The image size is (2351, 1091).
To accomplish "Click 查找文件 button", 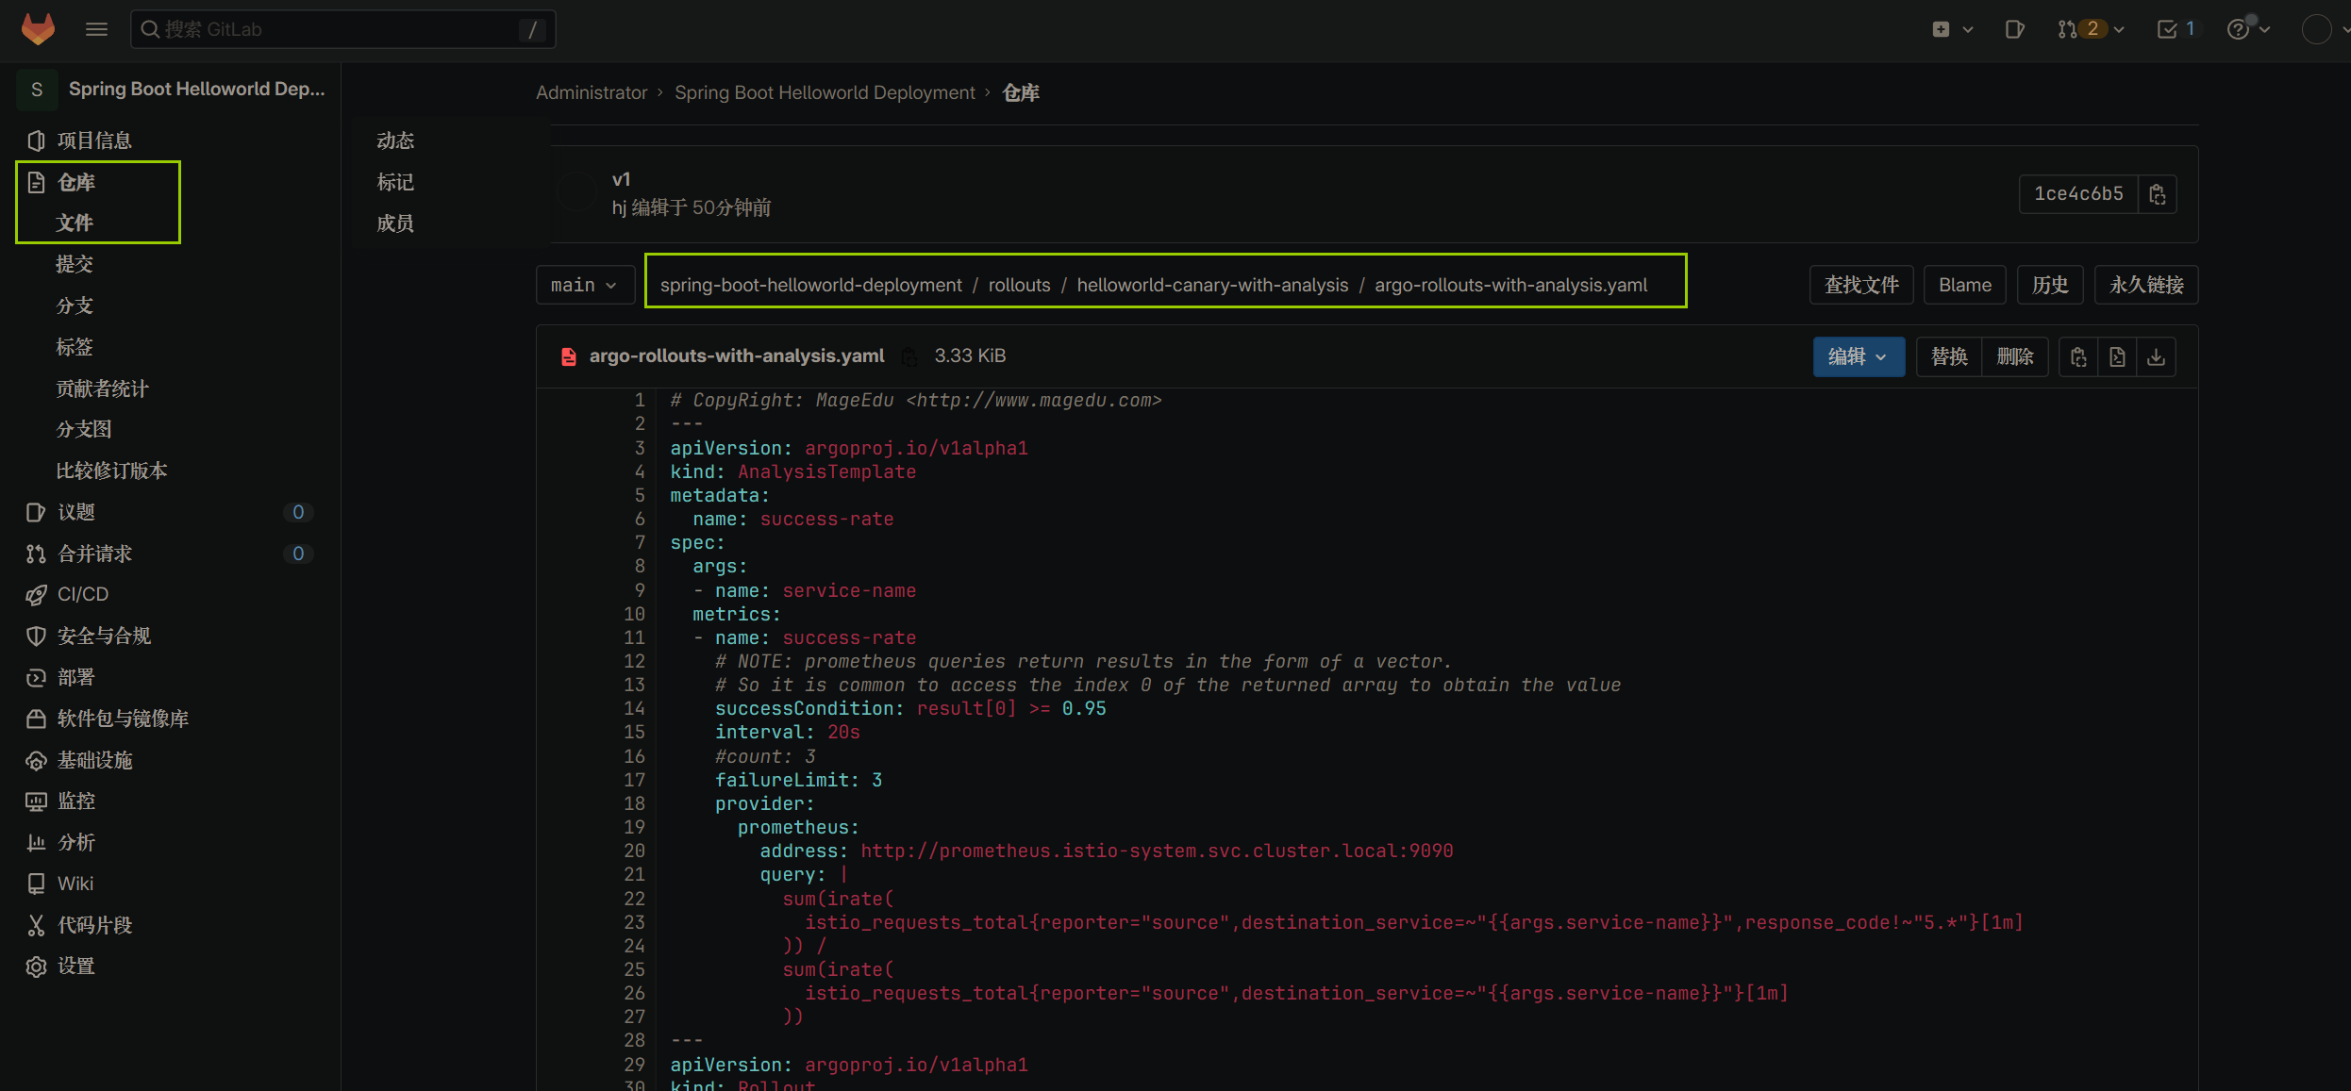I will tap(1861, 285).
